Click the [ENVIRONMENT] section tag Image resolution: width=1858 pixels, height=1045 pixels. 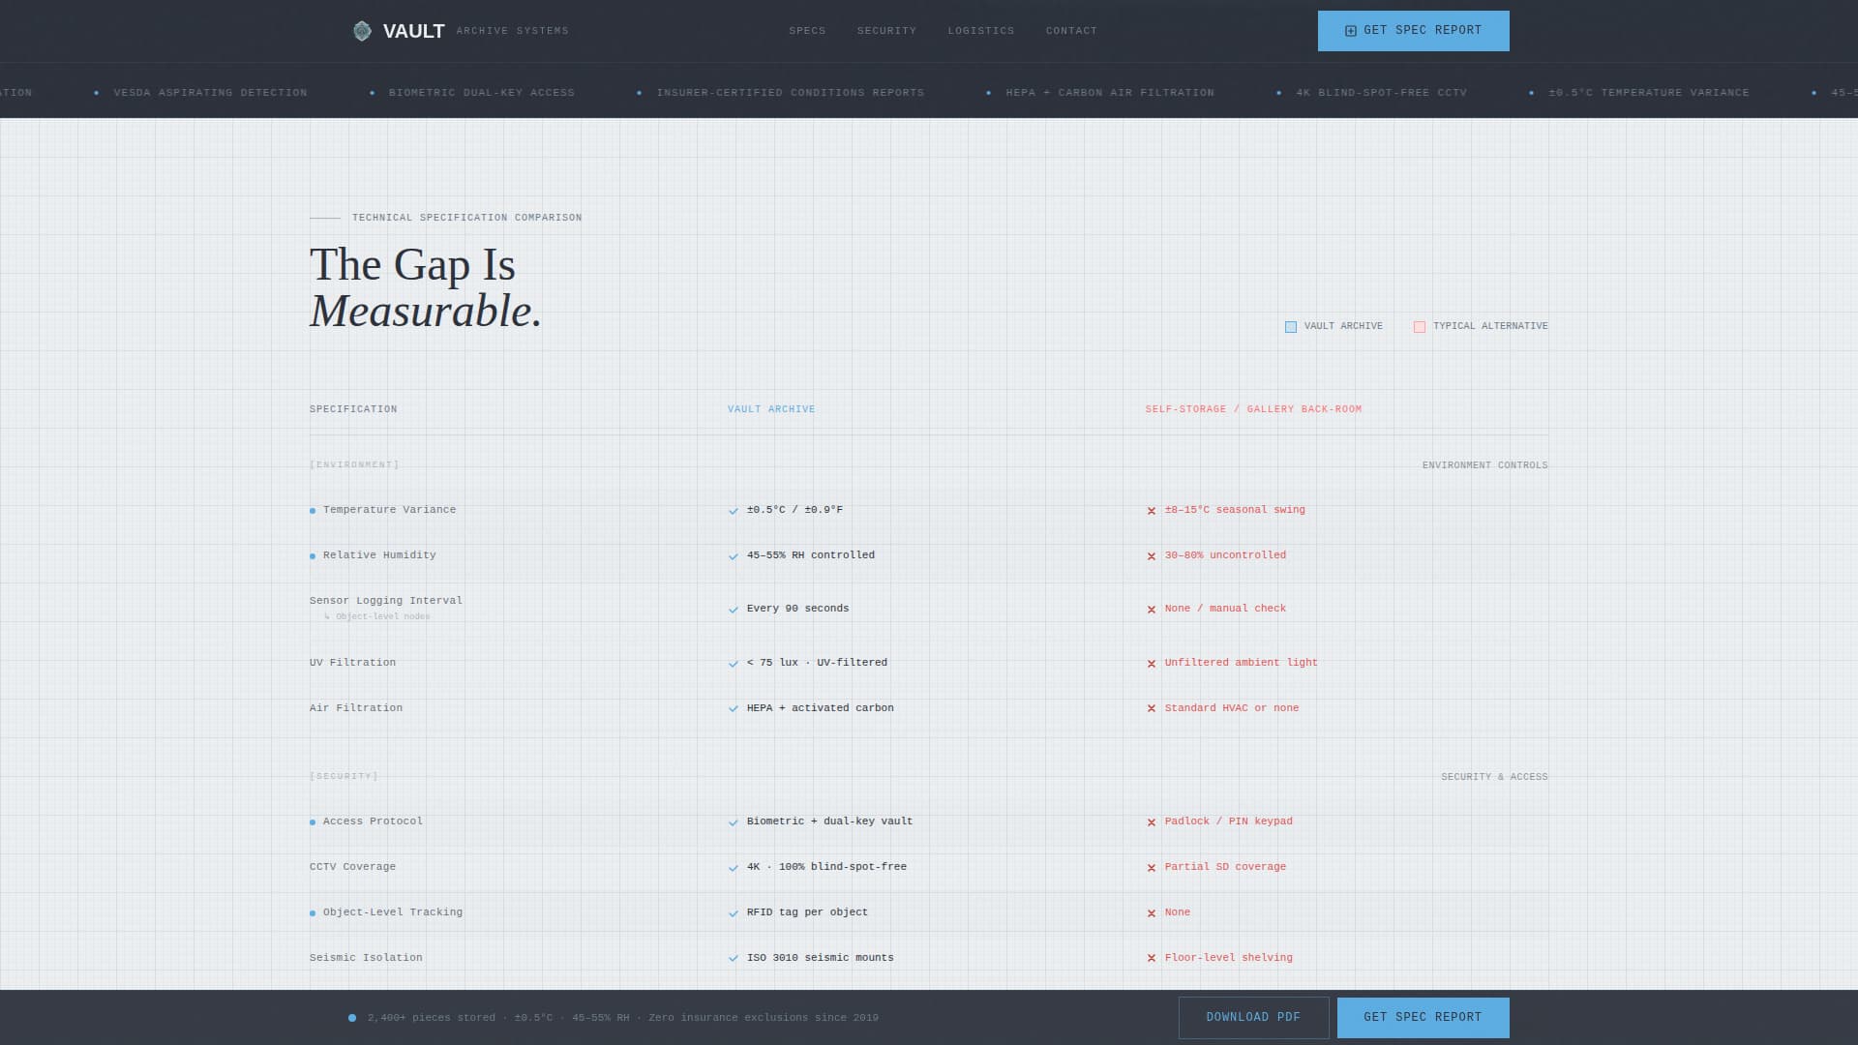tap(354, 465)
